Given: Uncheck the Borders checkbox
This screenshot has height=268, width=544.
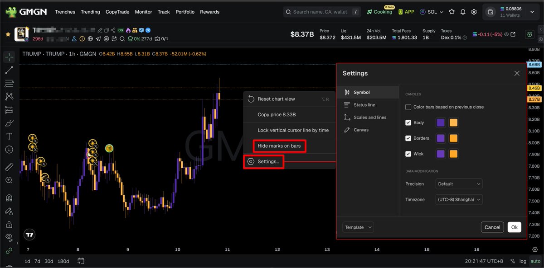Looking at the screenshot, I should click(x=408, y=138).
